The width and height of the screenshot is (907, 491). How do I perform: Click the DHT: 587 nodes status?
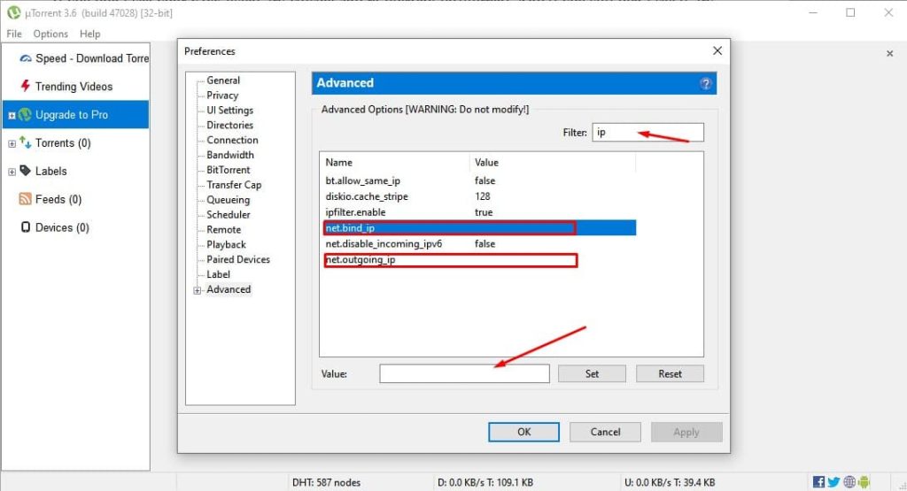pyautogui.click(x=326, y=482)
